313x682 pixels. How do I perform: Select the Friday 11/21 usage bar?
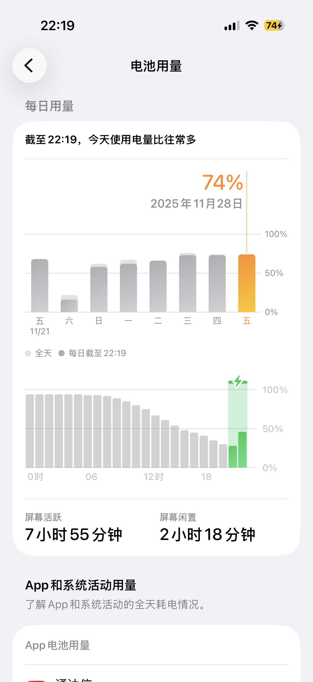click(40, 285)
